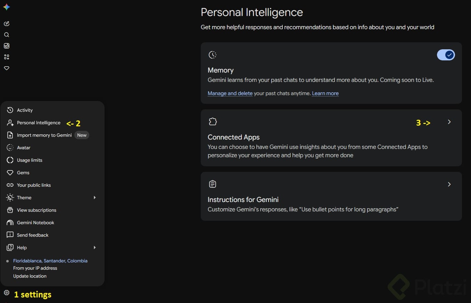471x303 pixels.
Task: Click the Manage and delete link
Action: [230, 93]
